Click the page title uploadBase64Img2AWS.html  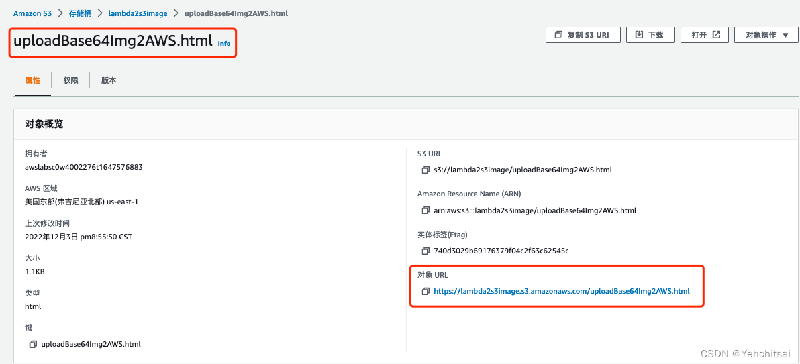(x=113, y=42)
